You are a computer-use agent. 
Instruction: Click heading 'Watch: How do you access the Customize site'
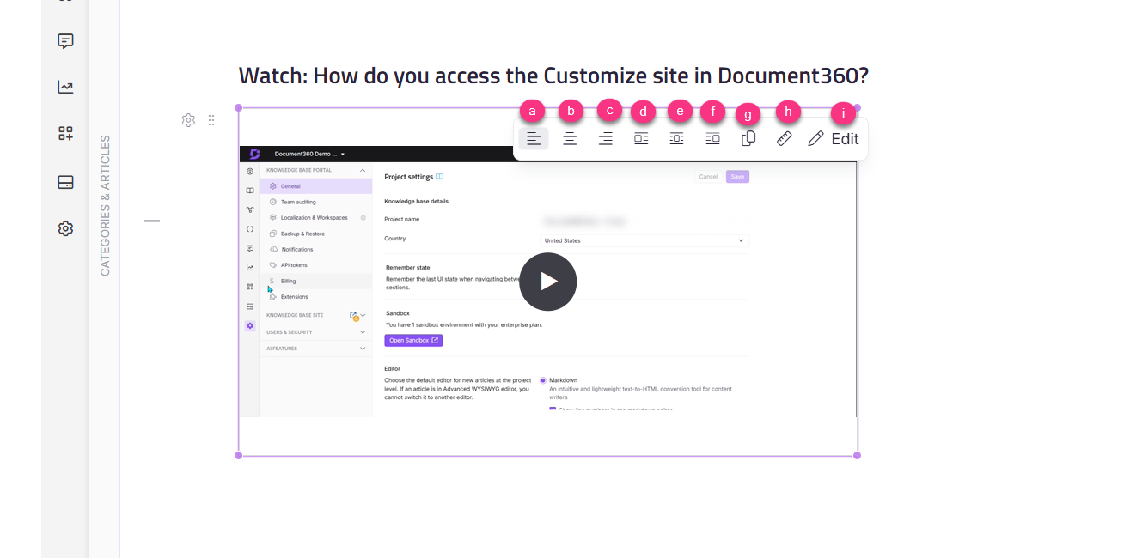pos(553,76)
